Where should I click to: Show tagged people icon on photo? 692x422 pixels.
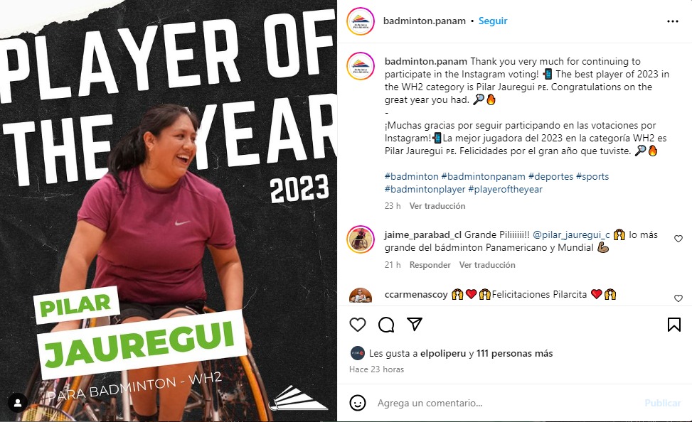tap(18, 403)
